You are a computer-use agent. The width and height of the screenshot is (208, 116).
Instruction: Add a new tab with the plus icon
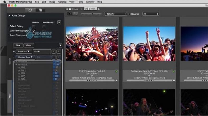(98, 9)
